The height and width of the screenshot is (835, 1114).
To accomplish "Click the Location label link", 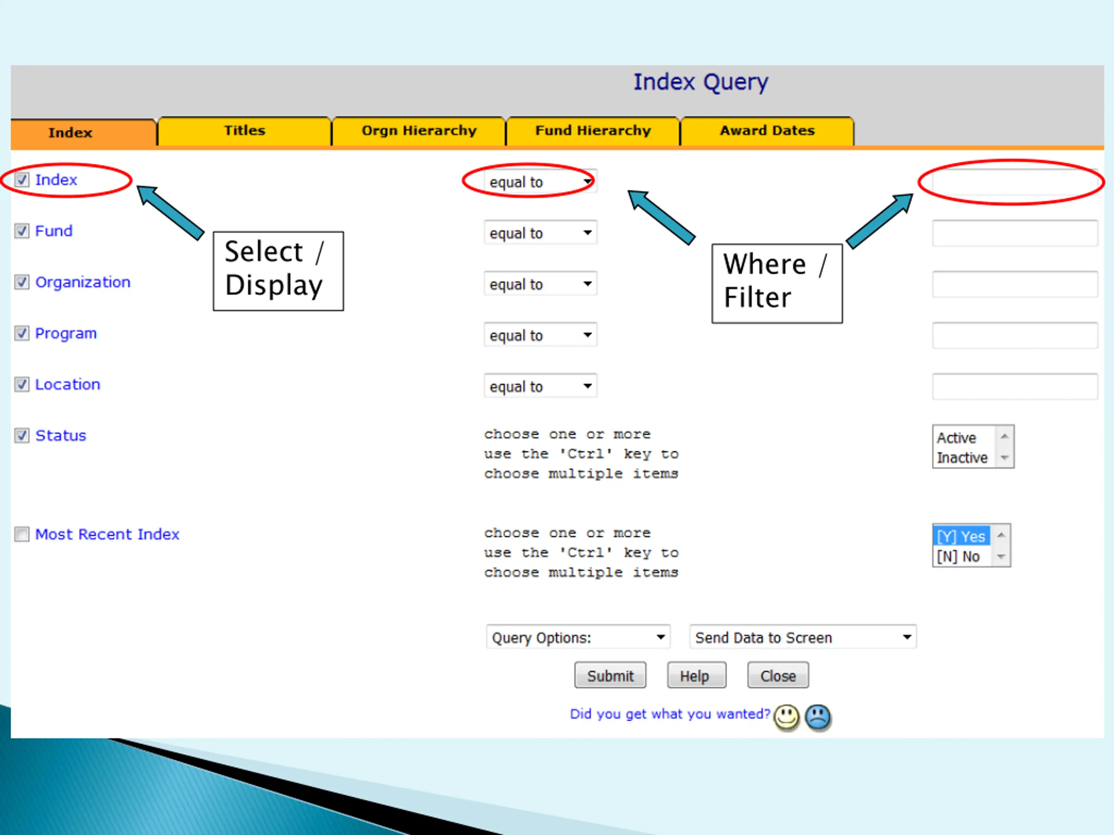I will click(67, 384).
